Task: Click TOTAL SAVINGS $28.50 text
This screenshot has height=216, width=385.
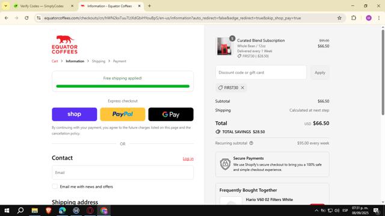Action: pyautogui.click(x=243, y=132)
